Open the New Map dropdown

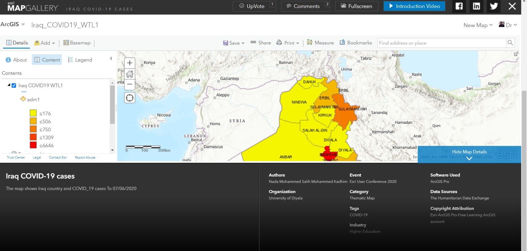click(478, 25)
